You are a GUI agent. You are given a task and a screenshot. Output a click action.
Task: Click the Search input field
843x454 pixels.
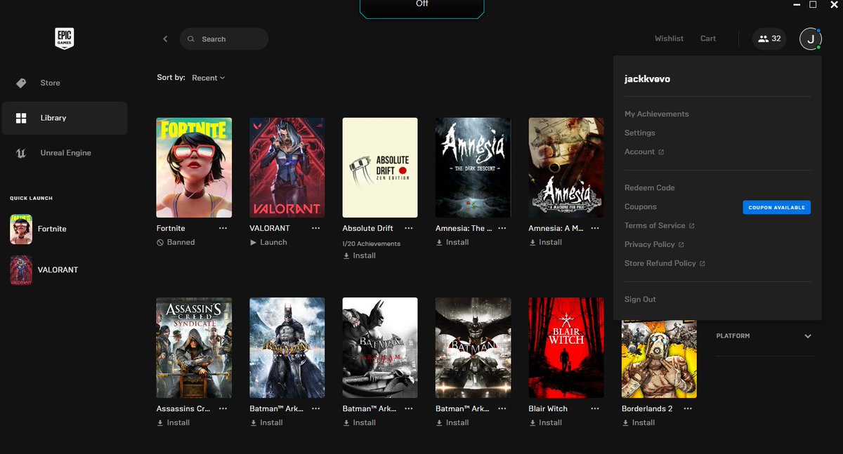[x=224, y=39]
